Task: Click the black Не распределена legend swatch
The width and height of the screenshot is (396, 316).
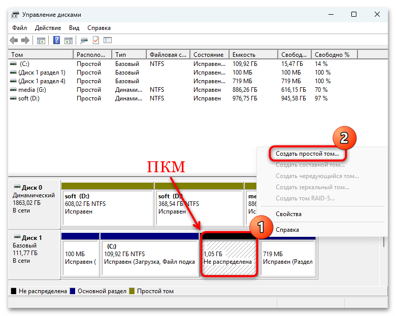Action: click(14, 291)
